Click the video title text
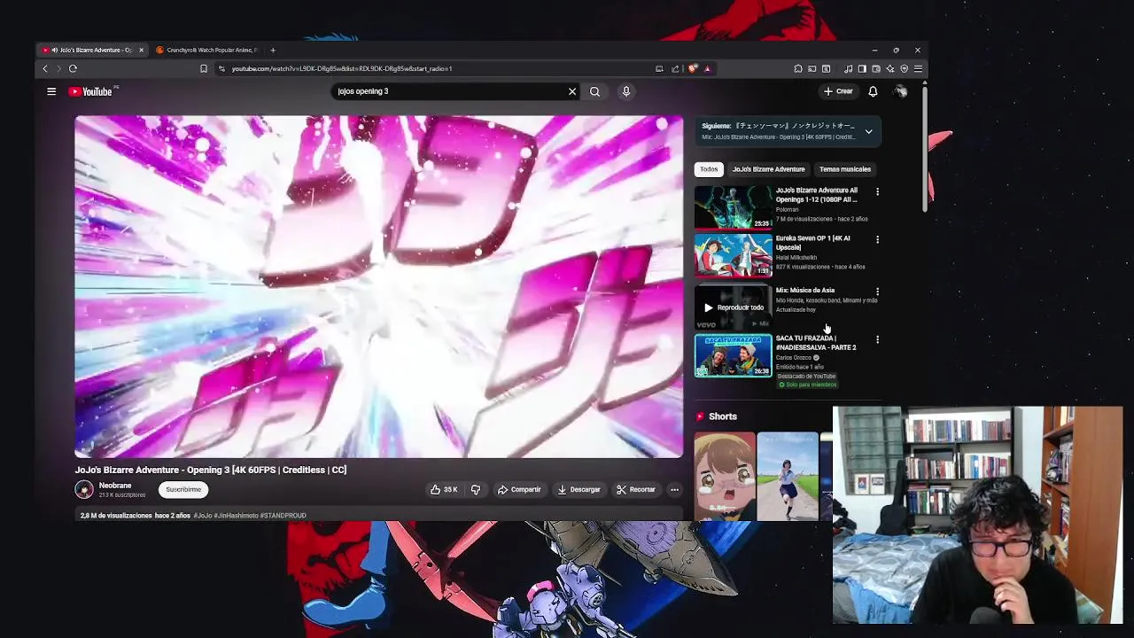This screenshot has width=1134, height=638. [x=211, y=470]
